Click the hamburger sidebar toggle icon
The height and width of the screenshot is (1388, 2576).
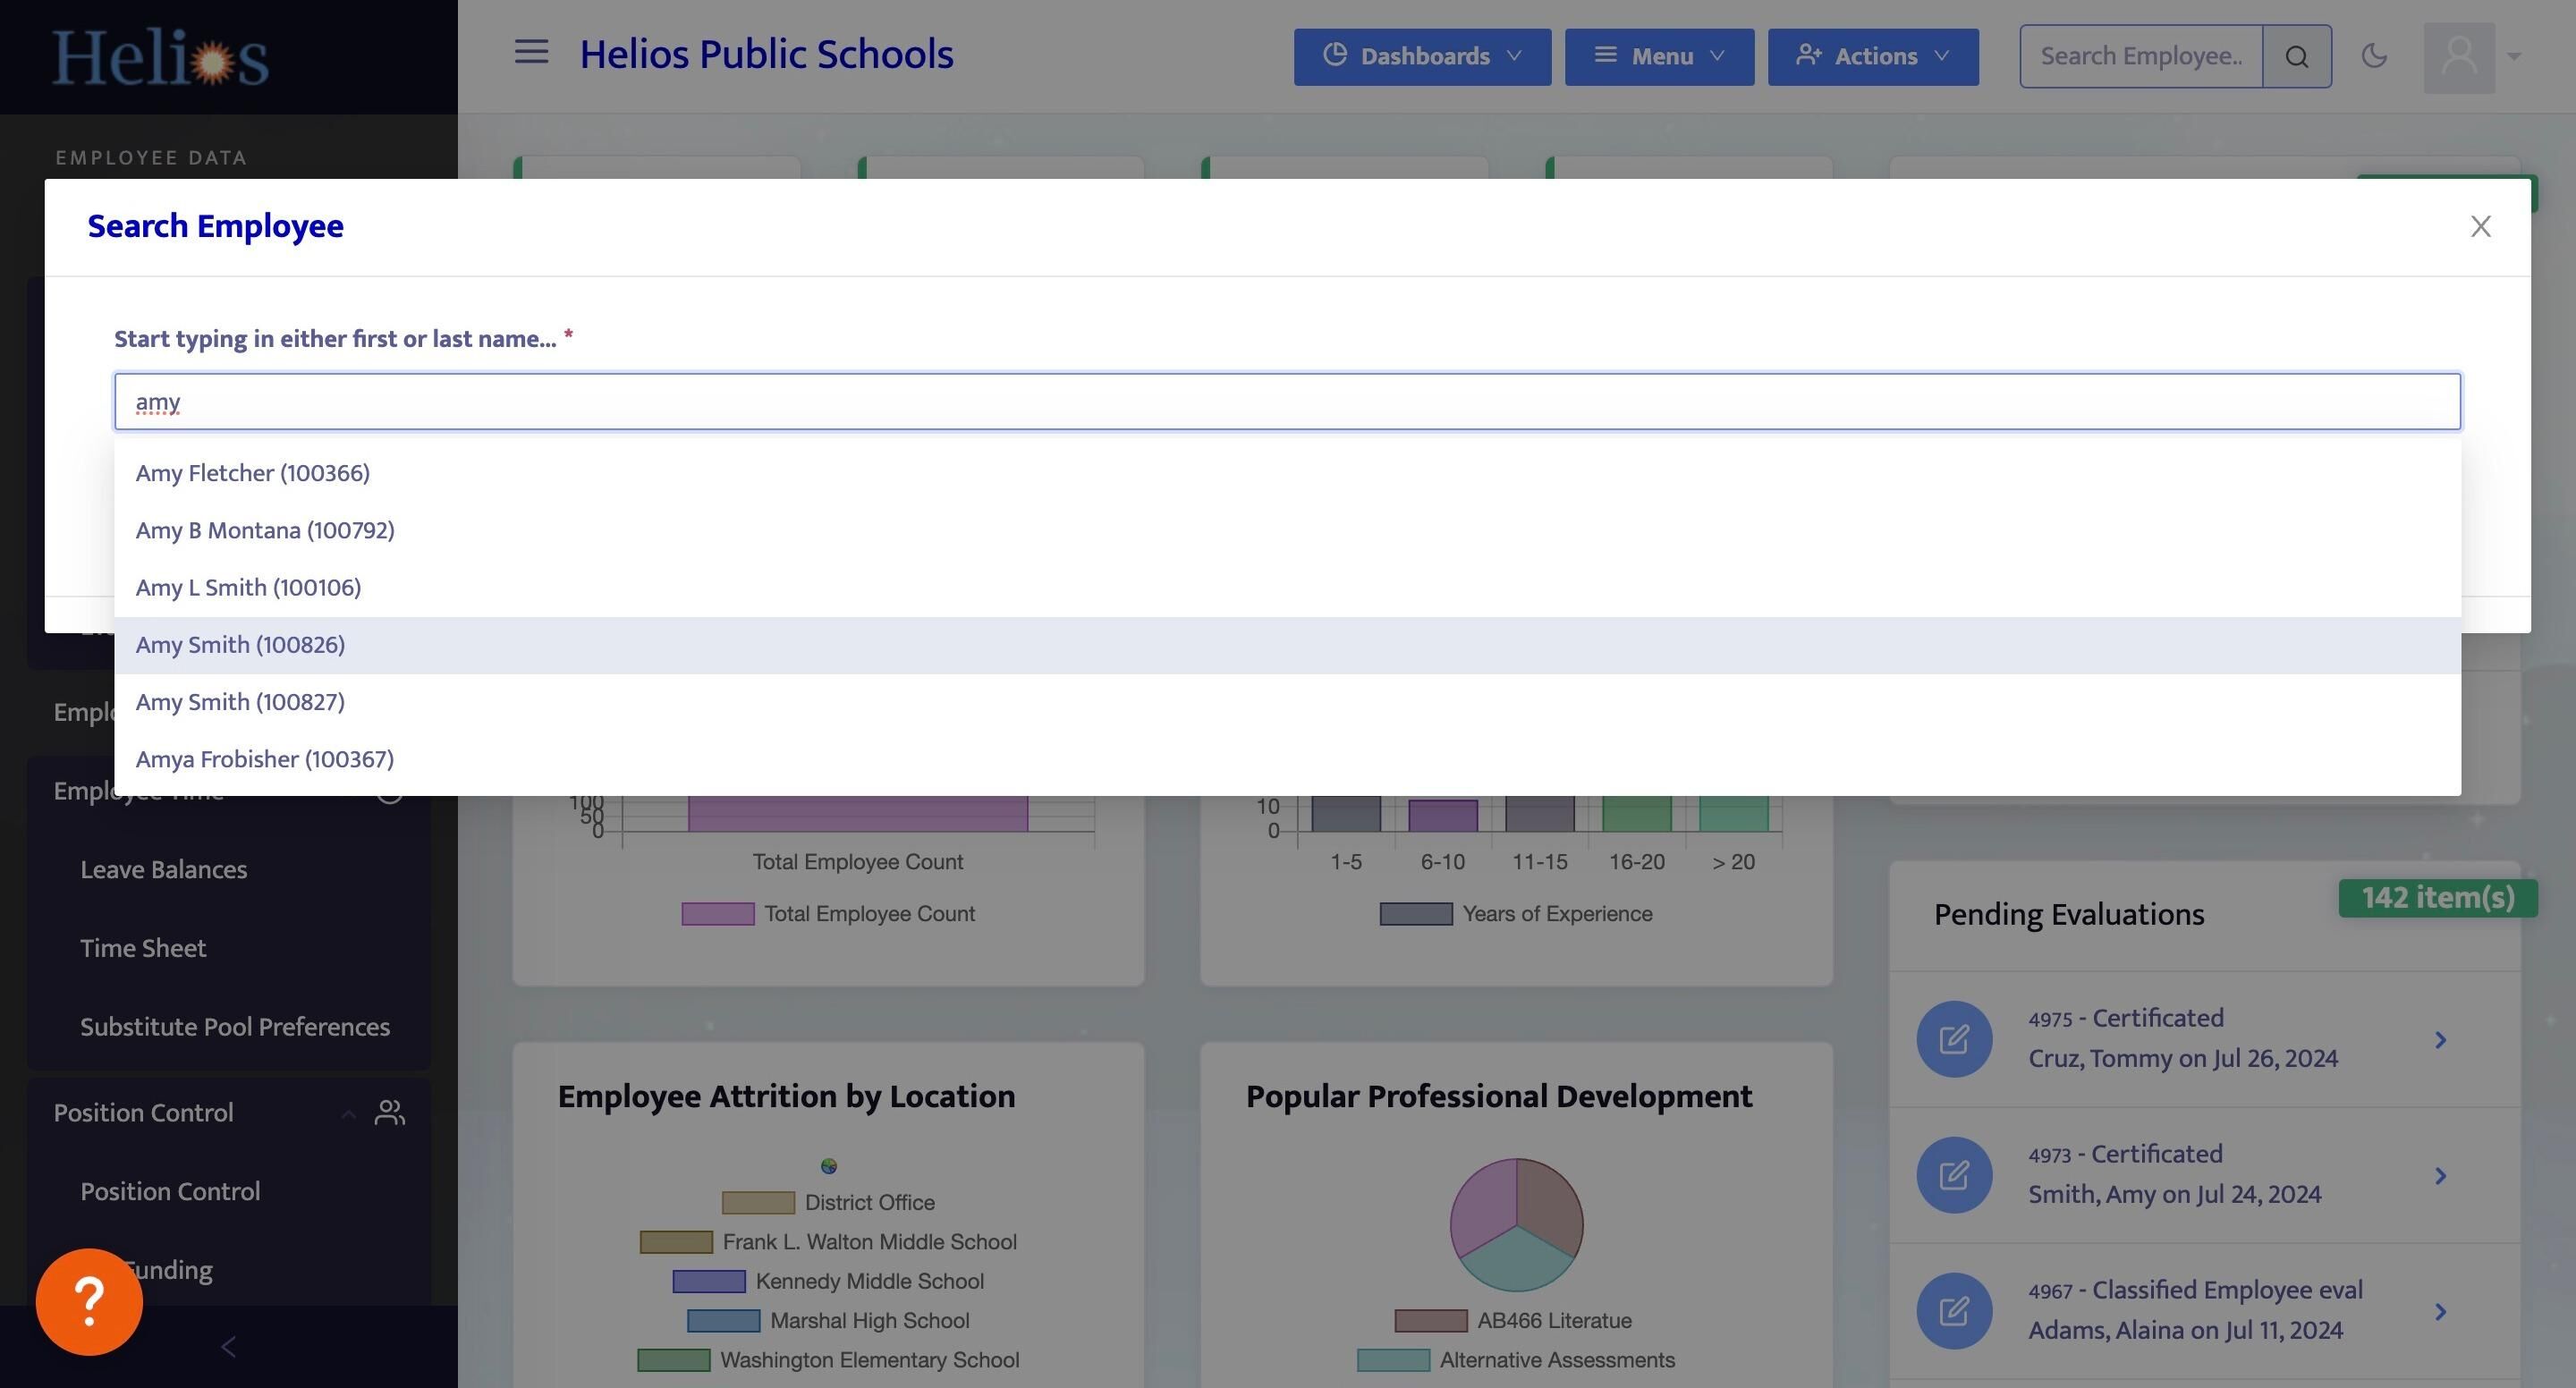(x=531, y=52)
